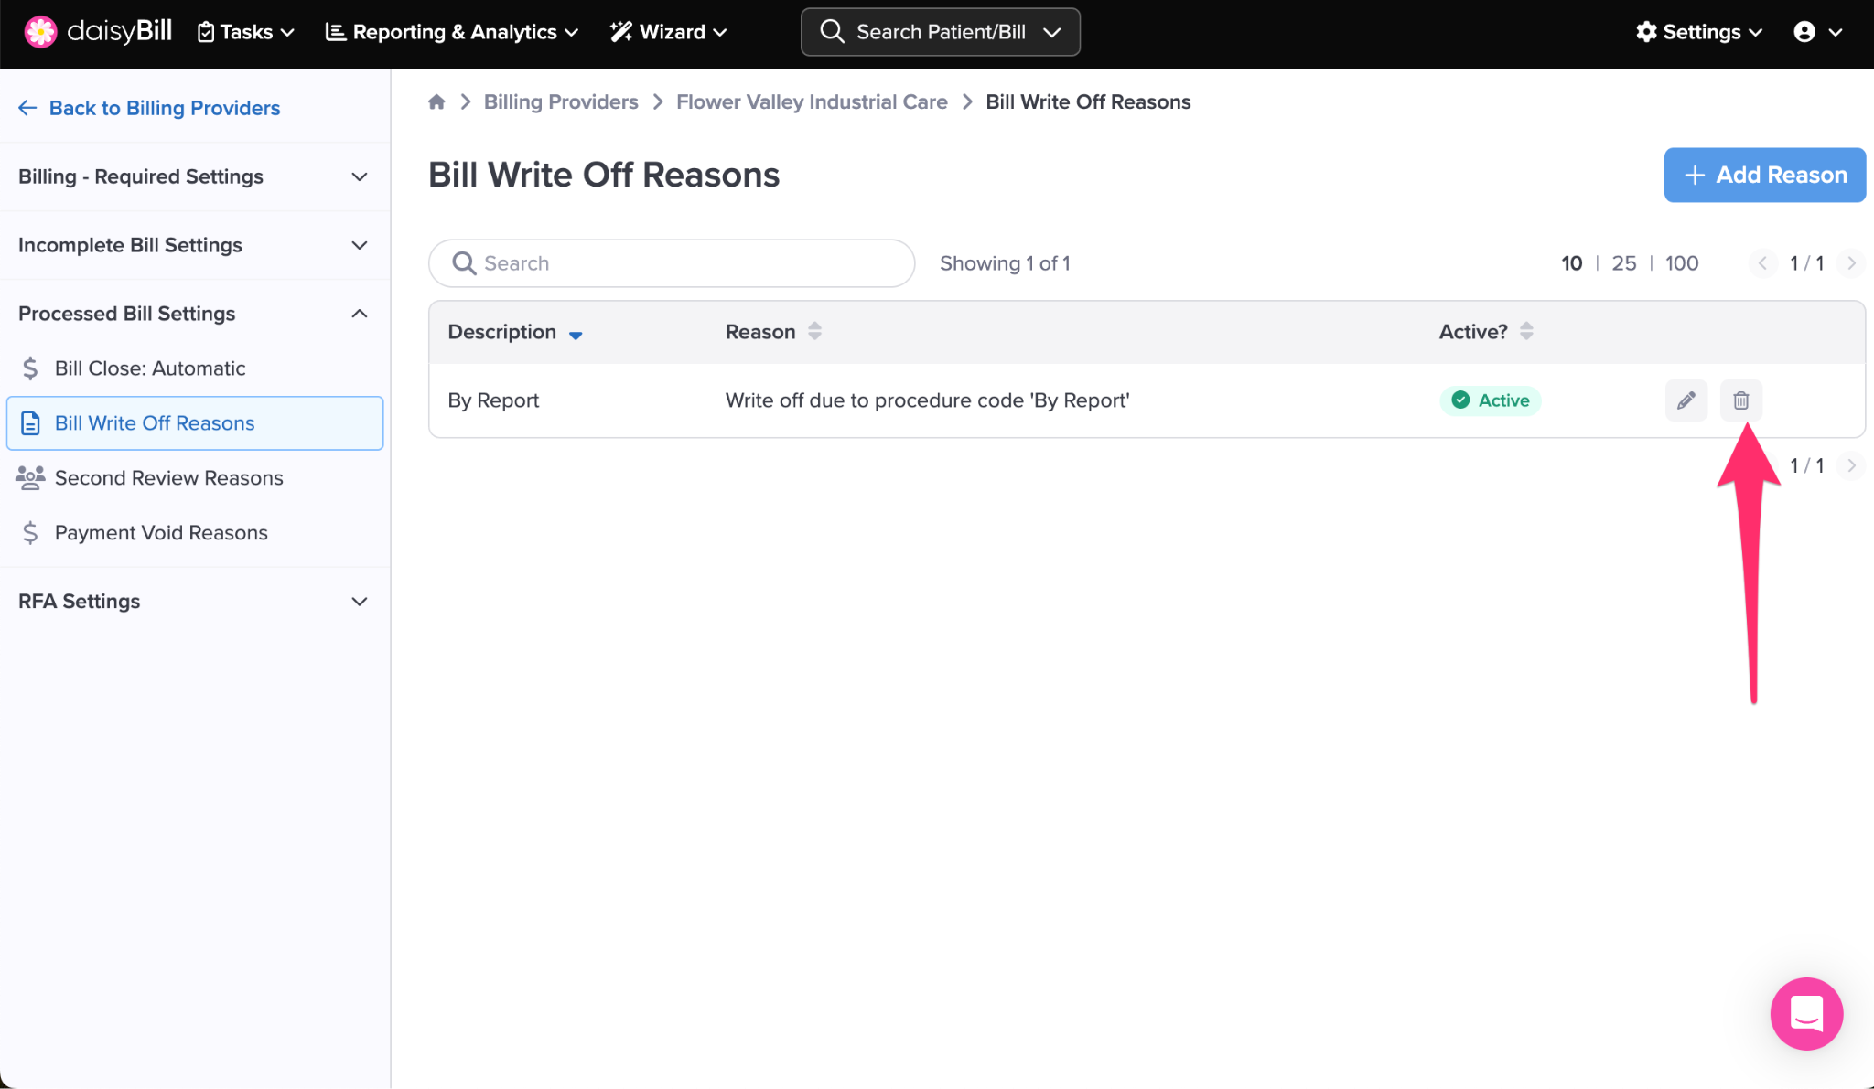Sort by the Reason column arrows
This screenshot has width=1874, height=1089.
[814, 331]
